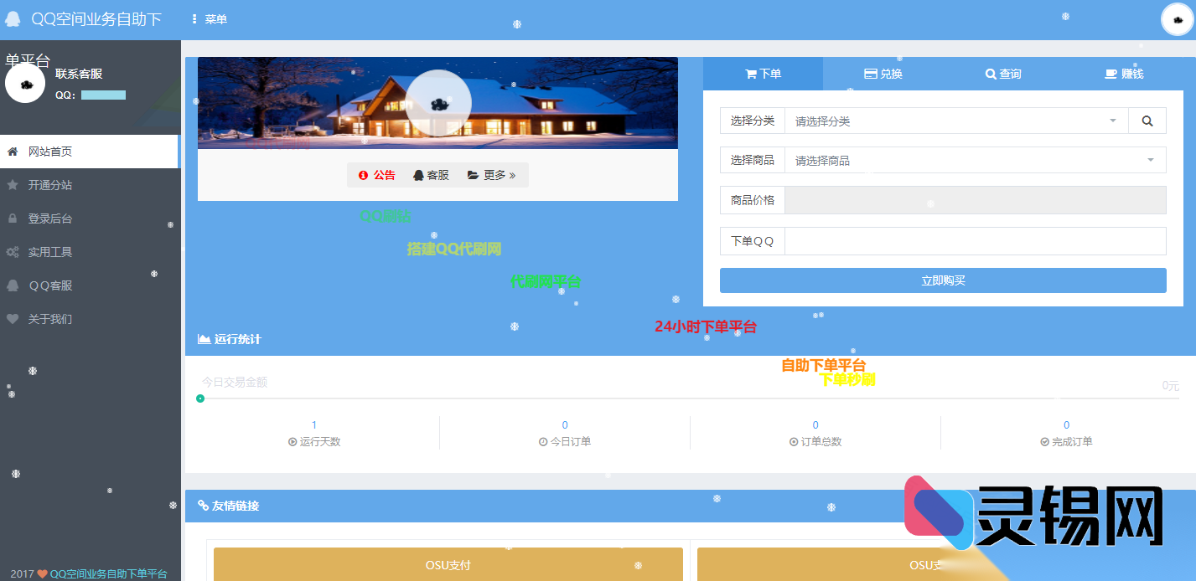Click the 关于我们 heart icon
The width and height of the screenshot is (1196, 581).
click(13, 318)
